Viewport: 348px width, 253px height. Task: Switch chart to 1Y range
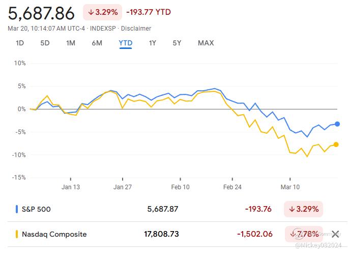coord(152,43)
